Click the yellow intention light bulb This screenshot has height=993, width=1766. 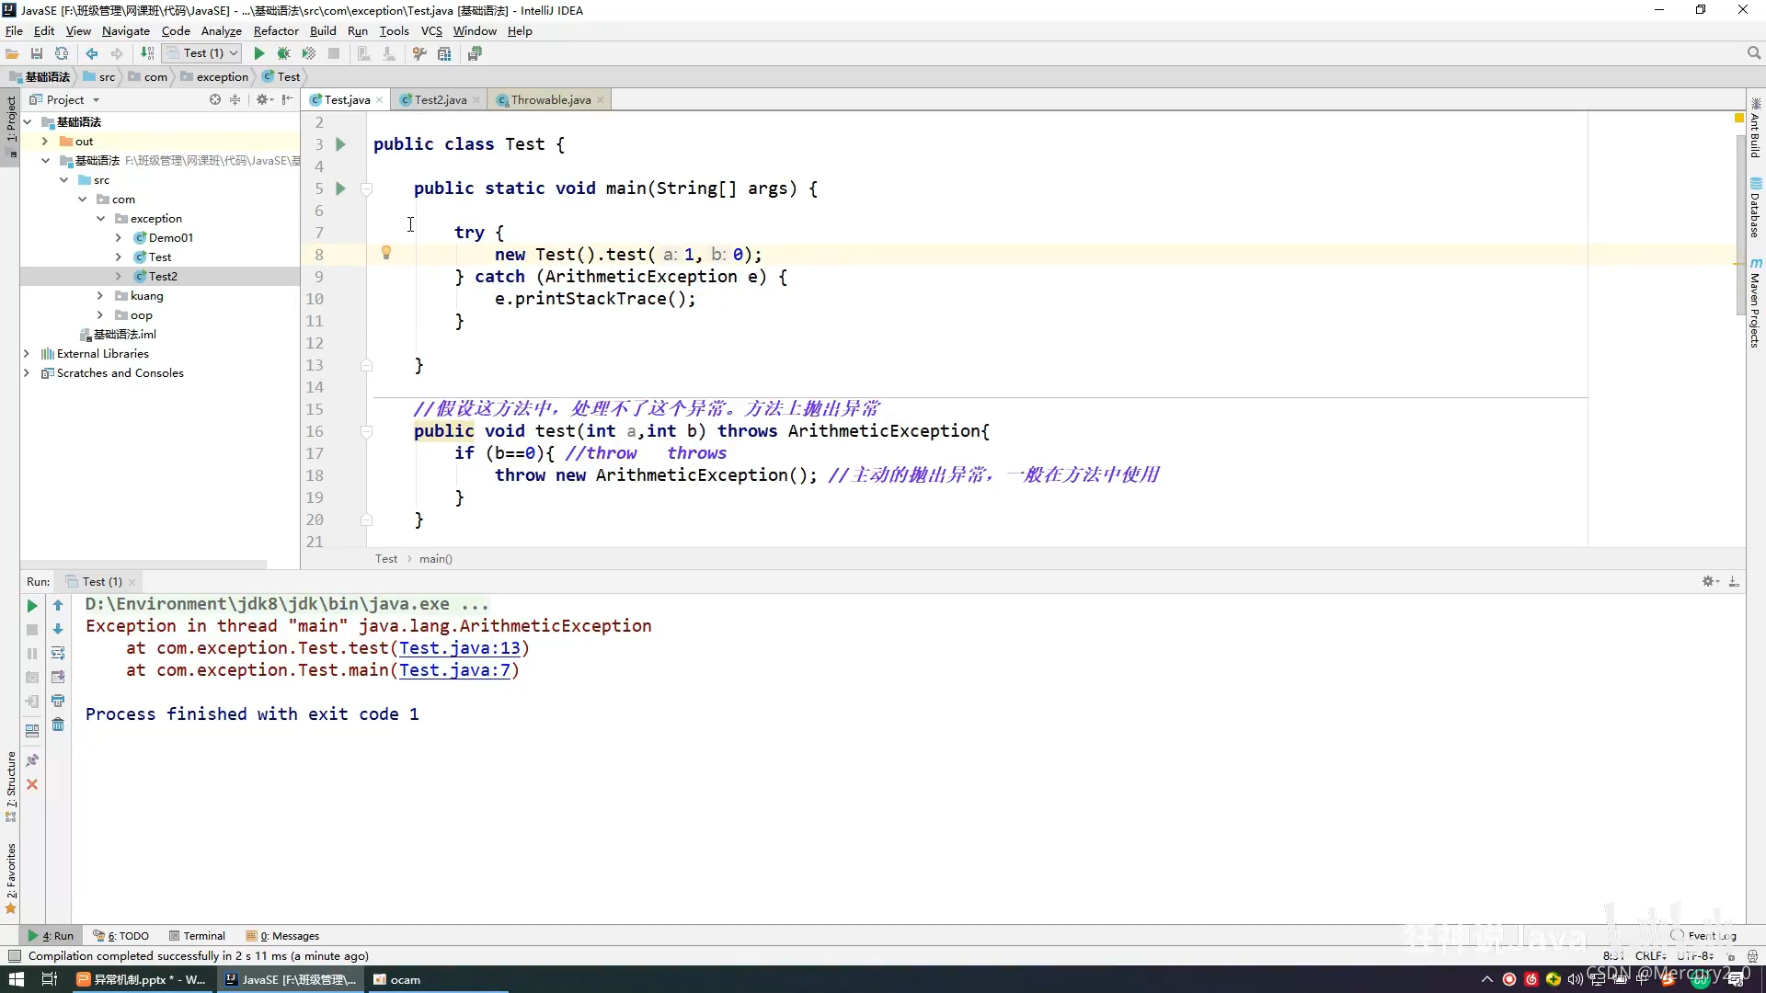click(x=386, y=253)
